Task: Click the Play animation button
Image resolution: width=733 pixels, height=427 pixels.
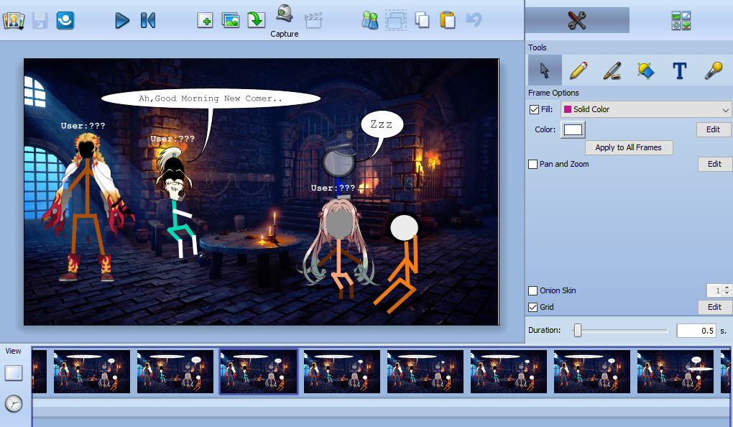Action: pos(122,20)
